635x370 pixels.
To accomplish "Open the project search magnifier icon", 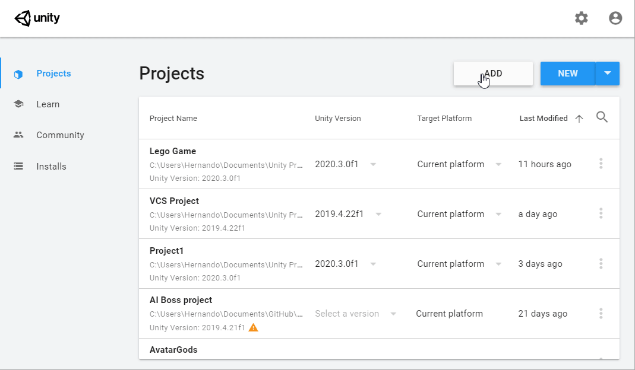I will point(602,117).
